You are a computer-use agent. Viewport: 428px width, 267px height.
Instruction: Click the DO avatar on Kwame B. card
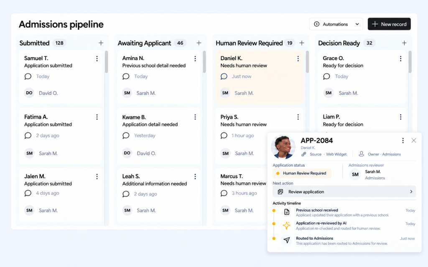[x=127, y=153]
